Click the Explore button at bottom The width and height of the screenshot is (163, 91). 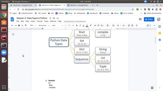[x=152, y=88]
